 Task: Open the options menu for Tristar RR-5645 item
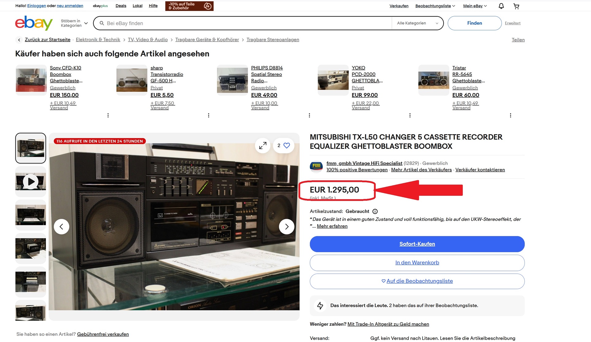510,116
